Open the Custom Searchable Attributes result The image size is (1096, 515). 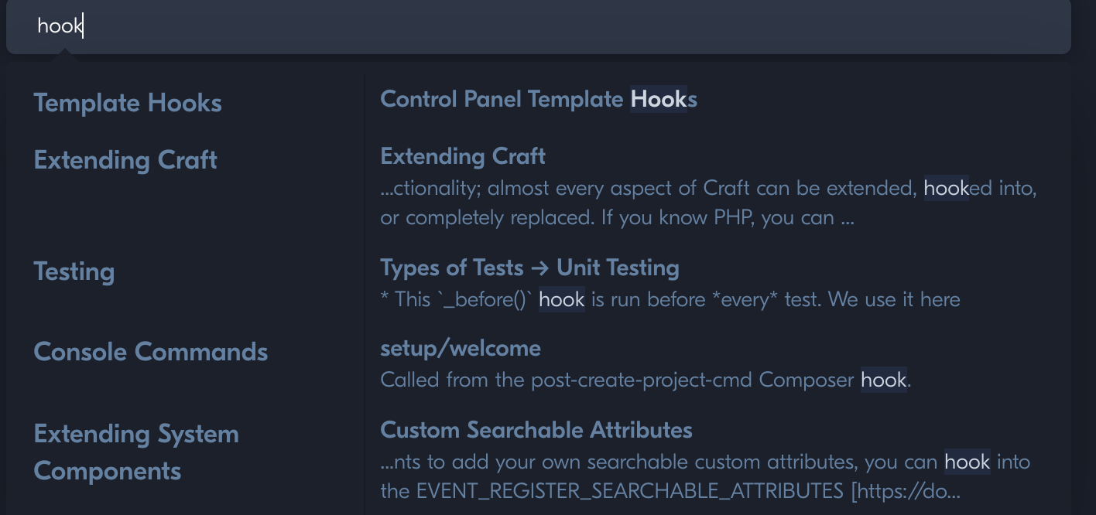536,430
